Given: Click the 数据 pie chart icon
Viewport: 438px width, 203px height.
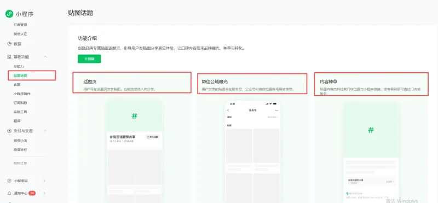Looking at the screenshot, I should coord(9,44).
